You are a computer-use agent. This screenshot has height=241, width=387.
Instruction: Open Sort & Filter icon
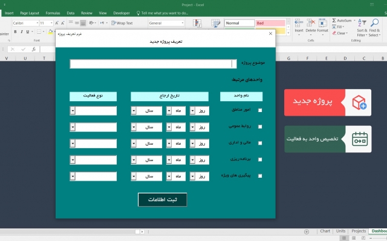[362, 23]
